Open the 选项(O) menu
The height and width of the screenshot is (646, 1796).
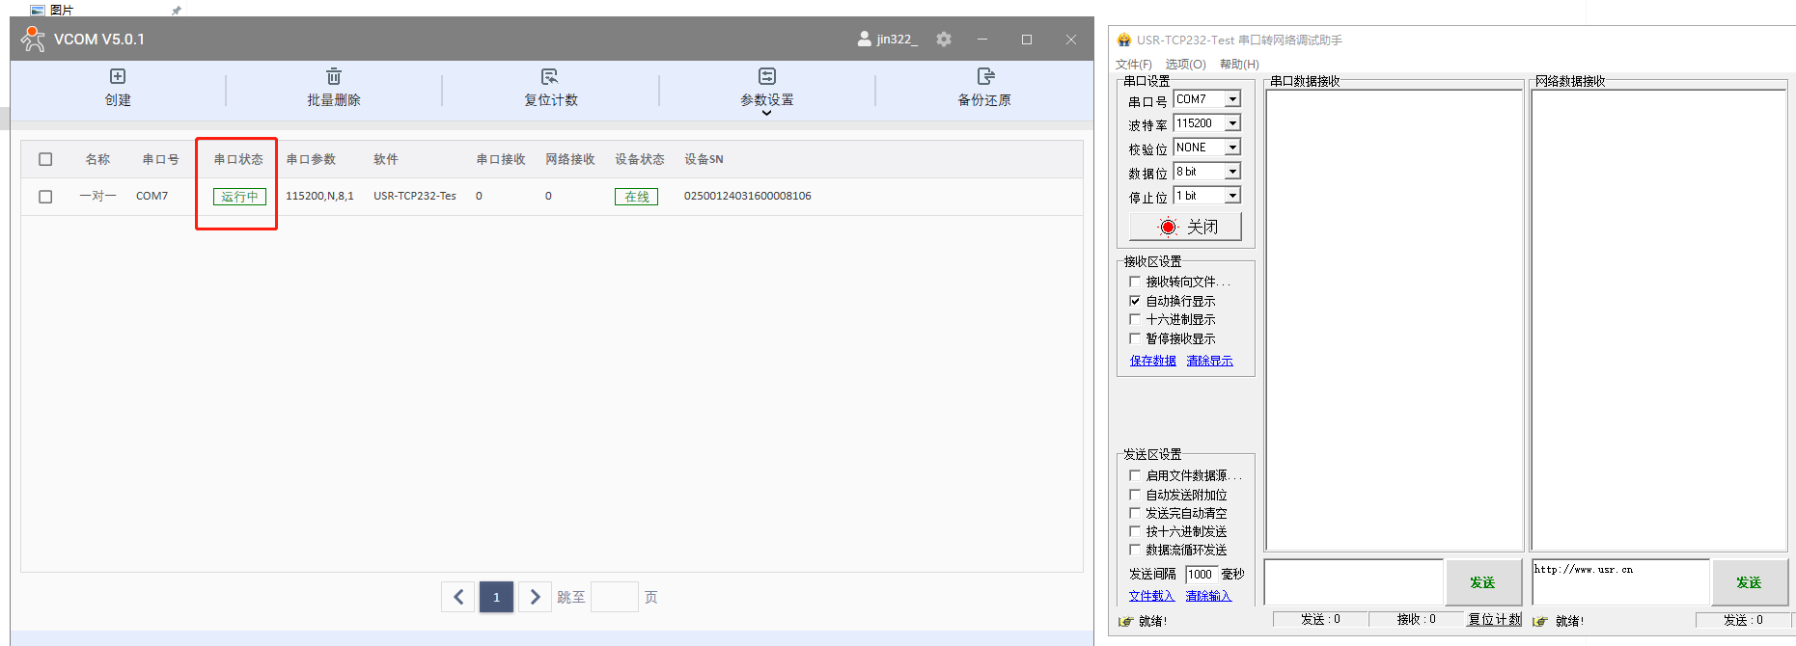click(x=1185, y=65)
